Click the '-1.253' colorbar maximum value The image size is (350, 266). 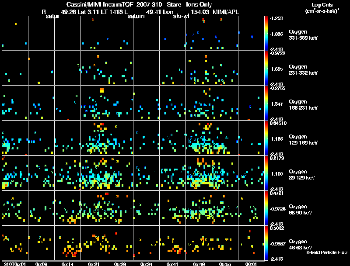pos(276,18)
